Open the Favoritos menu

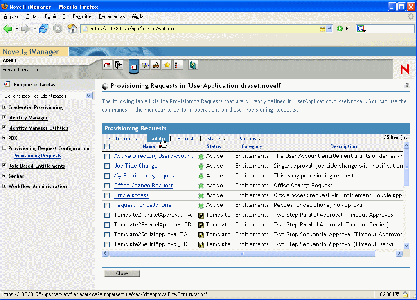click(82, 16)
